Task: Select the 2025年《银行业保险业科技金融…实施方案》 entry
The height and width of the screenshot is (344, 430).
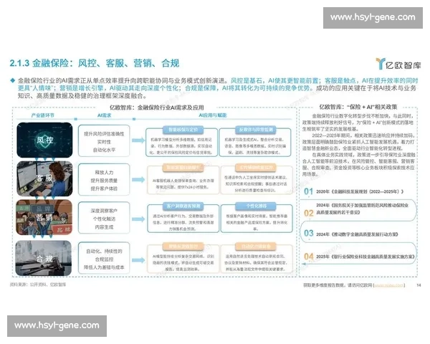Action: (365, 257)
